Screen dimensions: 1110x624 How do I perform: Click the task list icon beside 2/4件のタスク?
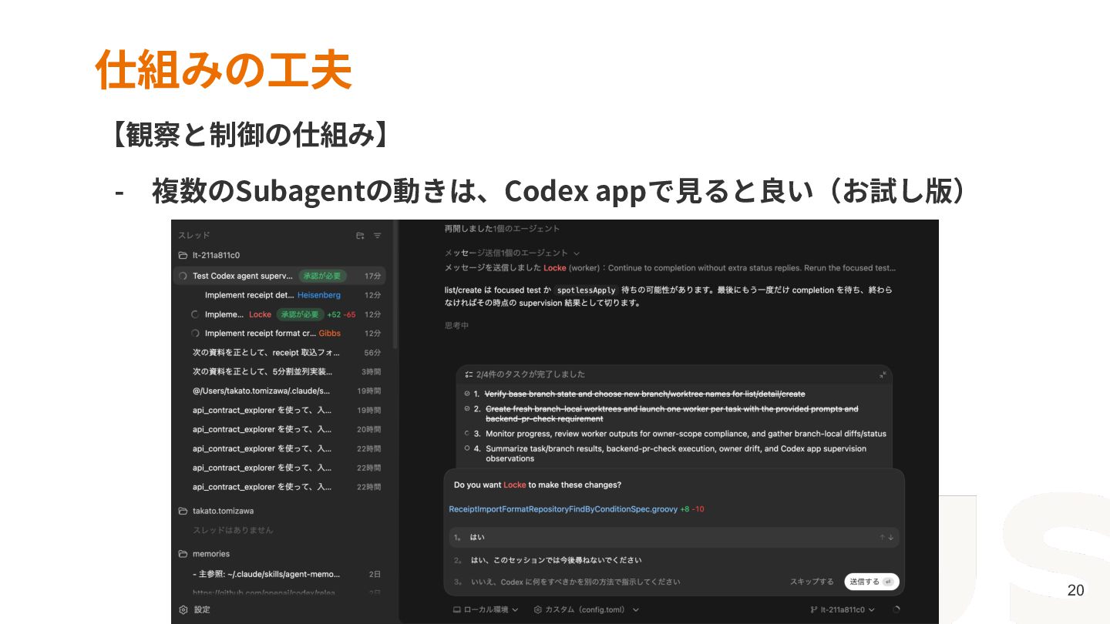pos(469,374)
